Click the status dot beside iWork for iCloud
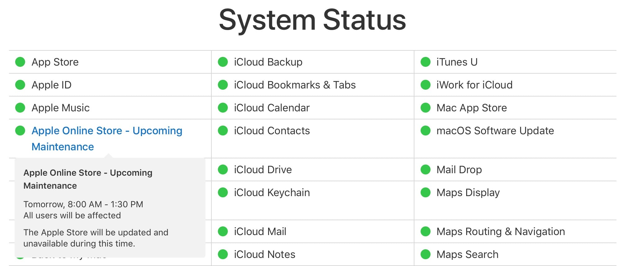623x266 pixels. tap(426, 85)
